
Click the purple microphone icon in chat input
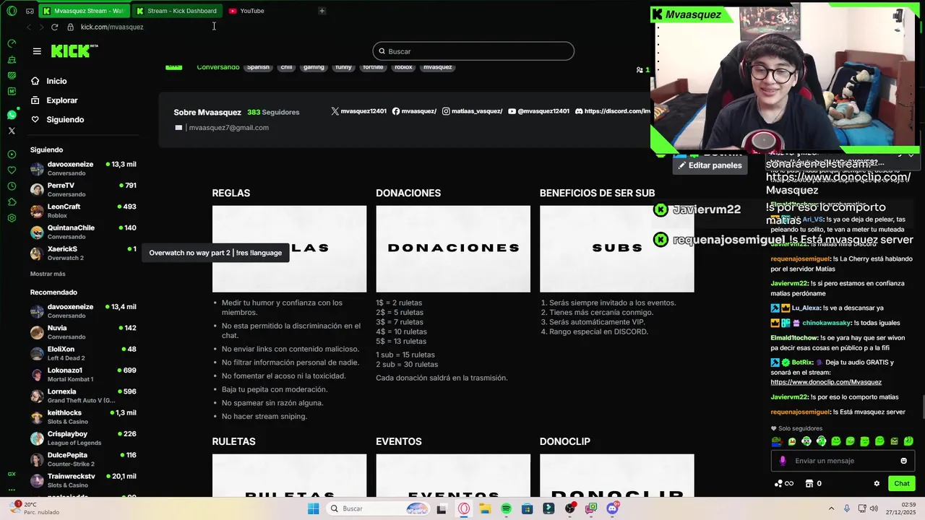click(x=783, y=461)
